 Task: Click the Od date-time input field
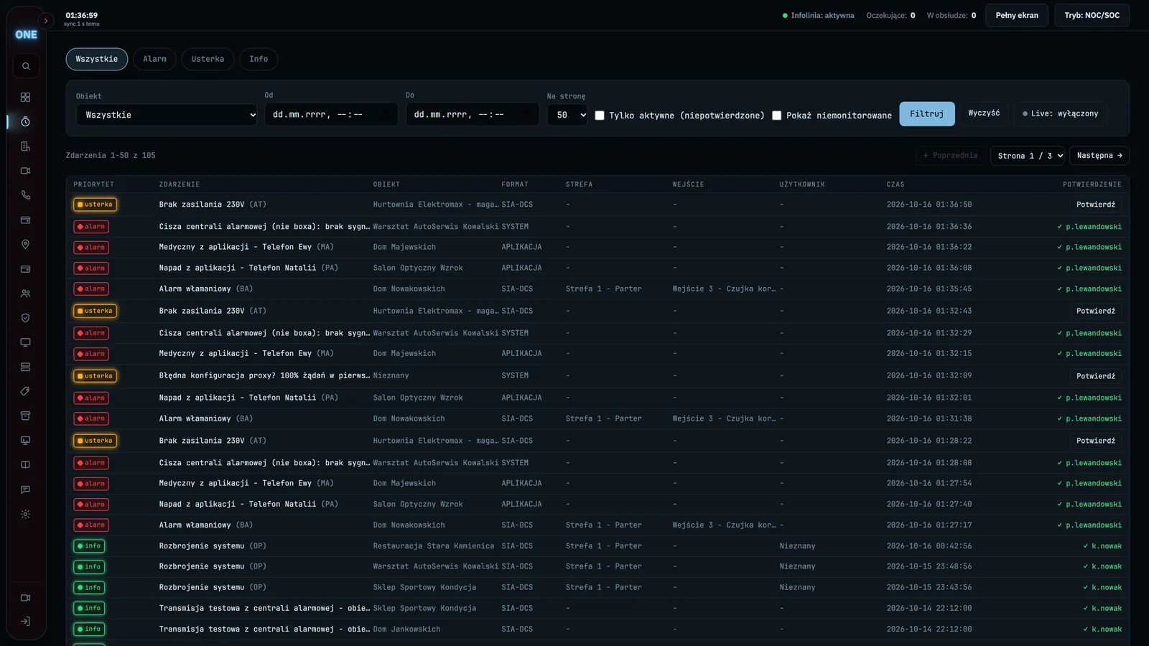pos(331,115)
